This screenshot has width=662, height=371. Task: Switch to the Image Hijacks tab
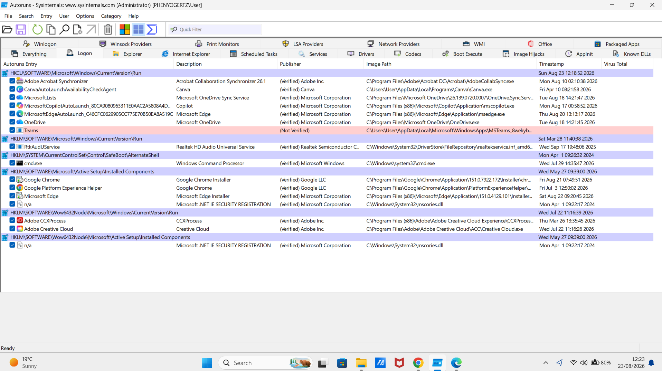click(x=523, y=54)
